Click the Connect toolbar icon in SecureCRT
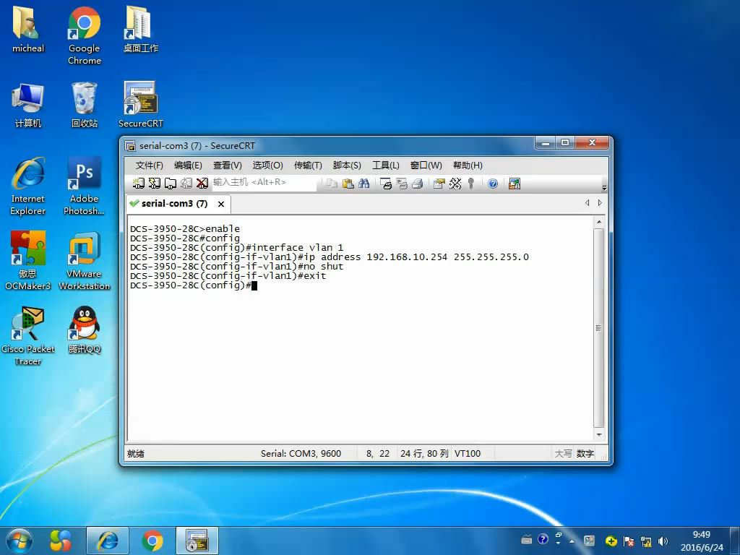Viewport: 740px width, 555px height. pyautogui.click(x=138, y=184)
